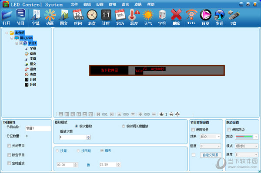The image size is (261, 173).
Task: Add a 计时 timer area
Action: point(106,17)
